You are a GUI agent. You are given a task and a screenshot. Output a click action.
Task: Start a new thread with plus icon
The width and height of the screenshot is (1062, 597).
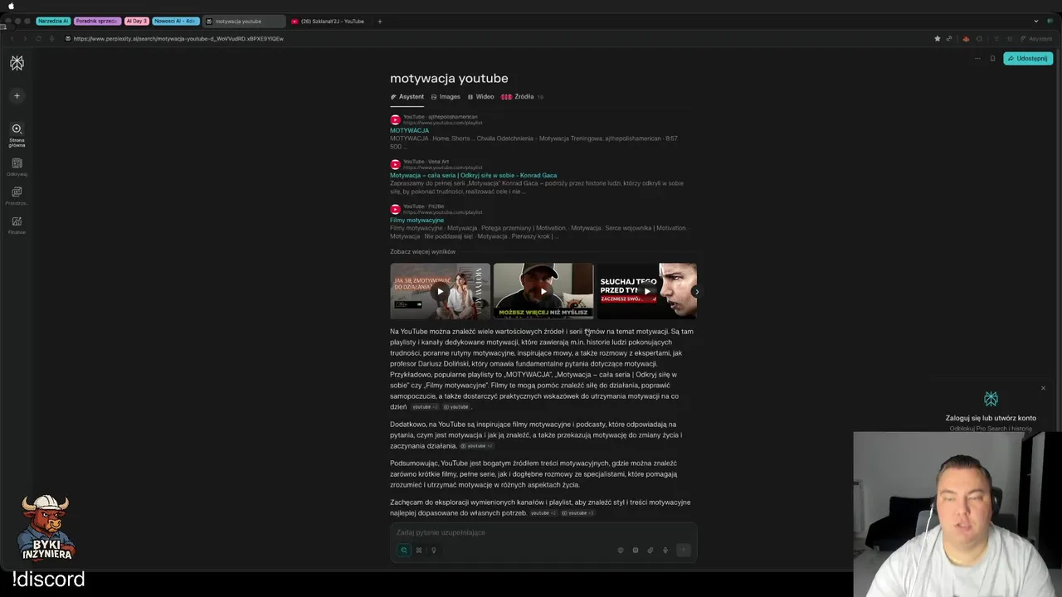click(17, 95)
